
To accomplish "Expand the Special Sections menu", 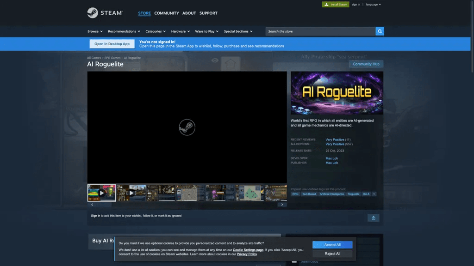I will [238, 31].
